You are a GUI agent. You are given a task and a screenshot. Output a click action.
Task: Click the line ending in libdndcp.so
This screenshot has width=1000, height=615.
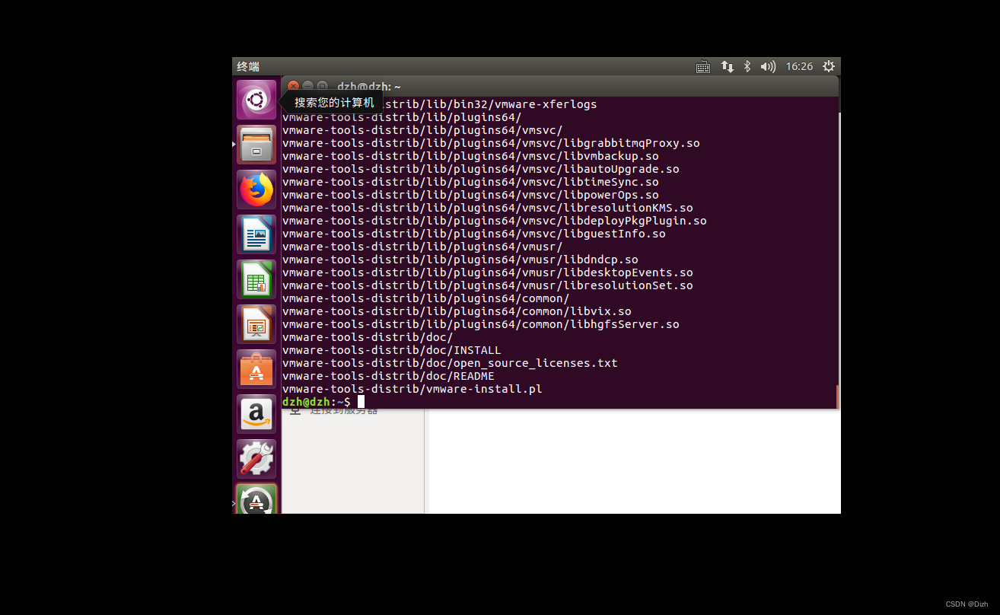click(460, 260)
